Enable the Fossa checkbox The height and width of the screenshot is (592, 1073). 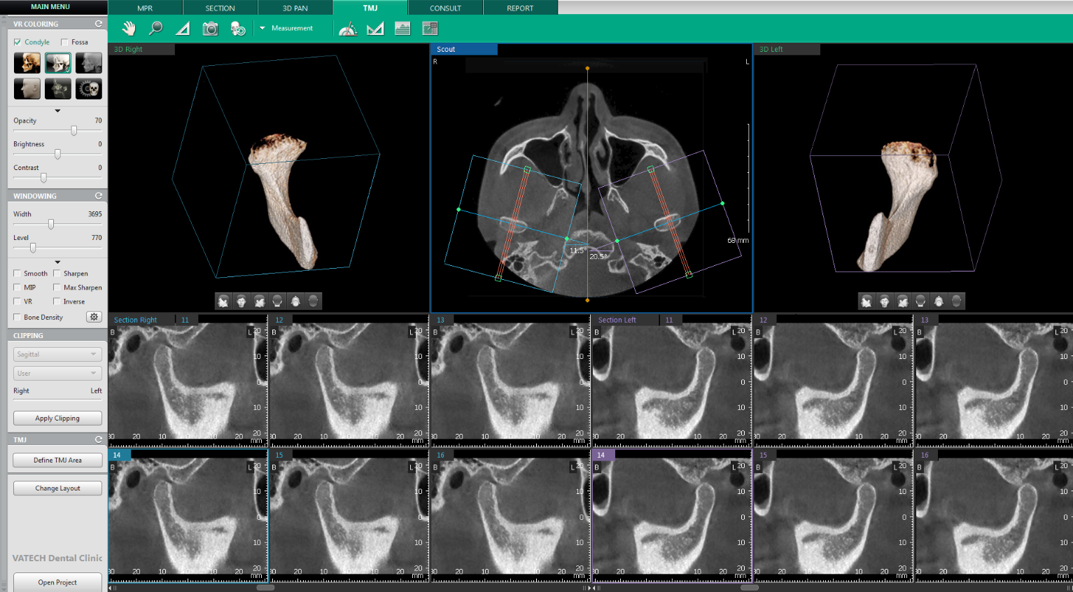[64, 42]
